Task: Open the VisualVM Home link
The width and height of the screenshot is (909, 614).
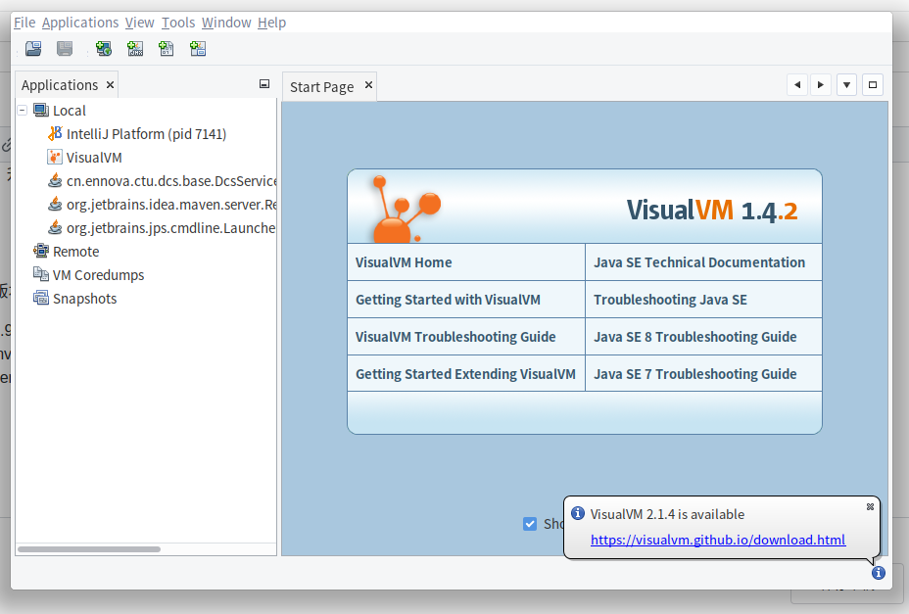Action: tap(404, 262)
